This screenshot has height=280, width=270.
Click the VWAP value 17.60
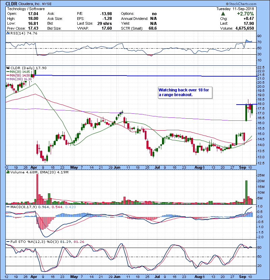click(x=107, y=28)
